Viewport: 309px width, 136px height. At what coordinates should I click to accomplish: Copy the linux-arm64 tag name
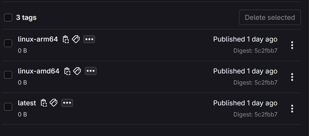pyautogui.click(x=65, y=39)
